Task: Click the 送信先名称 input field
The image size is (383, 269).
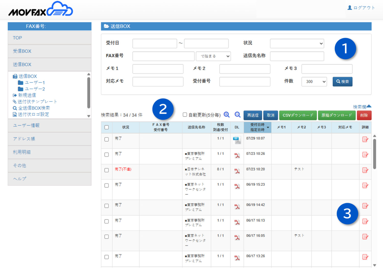Action: click(x=297, y=56)
